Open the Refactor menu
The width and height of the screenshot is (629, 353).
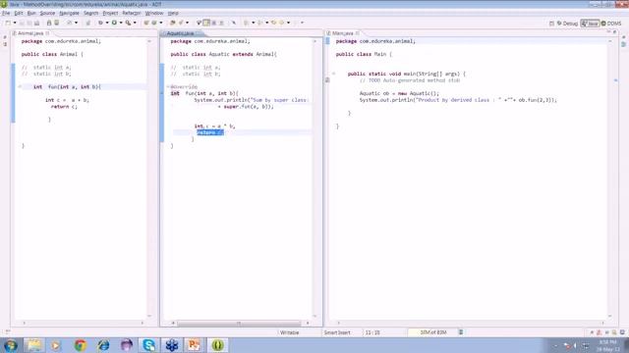pos(131,13)
